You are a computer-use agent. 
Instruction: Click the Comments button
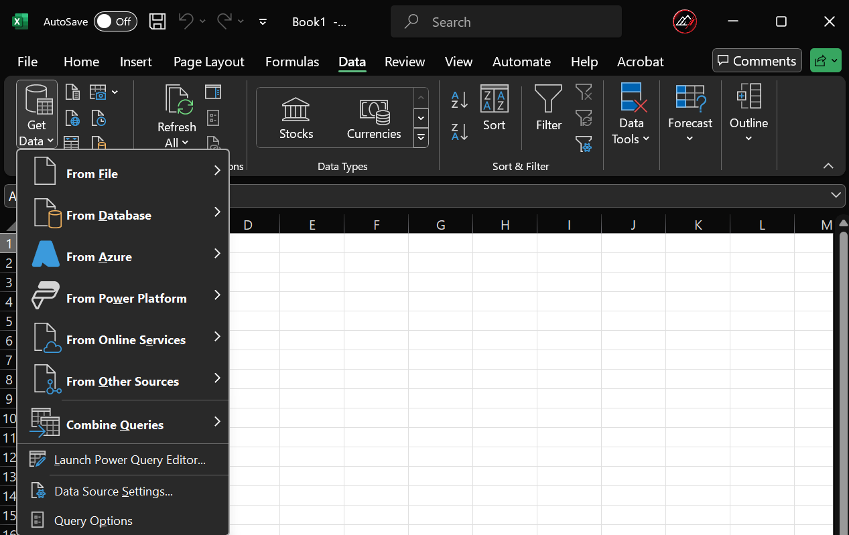(x=757, y=61)
